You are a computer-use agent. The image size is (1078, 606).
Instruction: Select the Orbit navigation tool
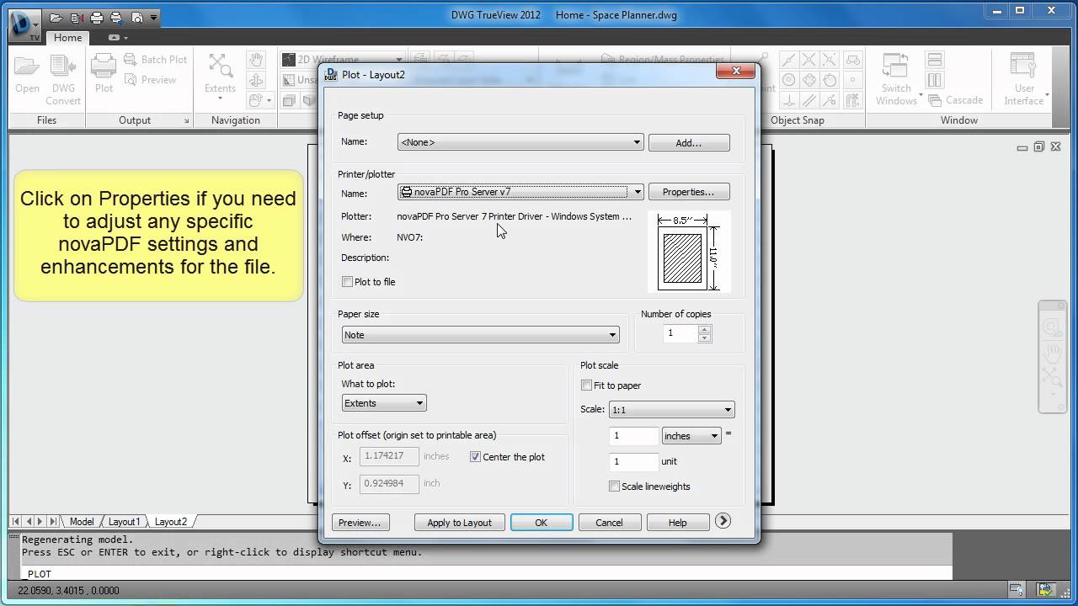pyautogui.click(x=256, y=81)
